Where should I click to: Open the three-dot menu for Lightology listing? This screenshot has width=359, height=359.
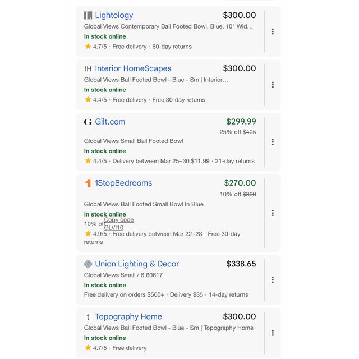click(x=273, y=31)
